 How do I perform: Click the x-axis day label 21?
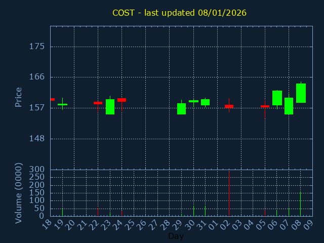(83, 225)
